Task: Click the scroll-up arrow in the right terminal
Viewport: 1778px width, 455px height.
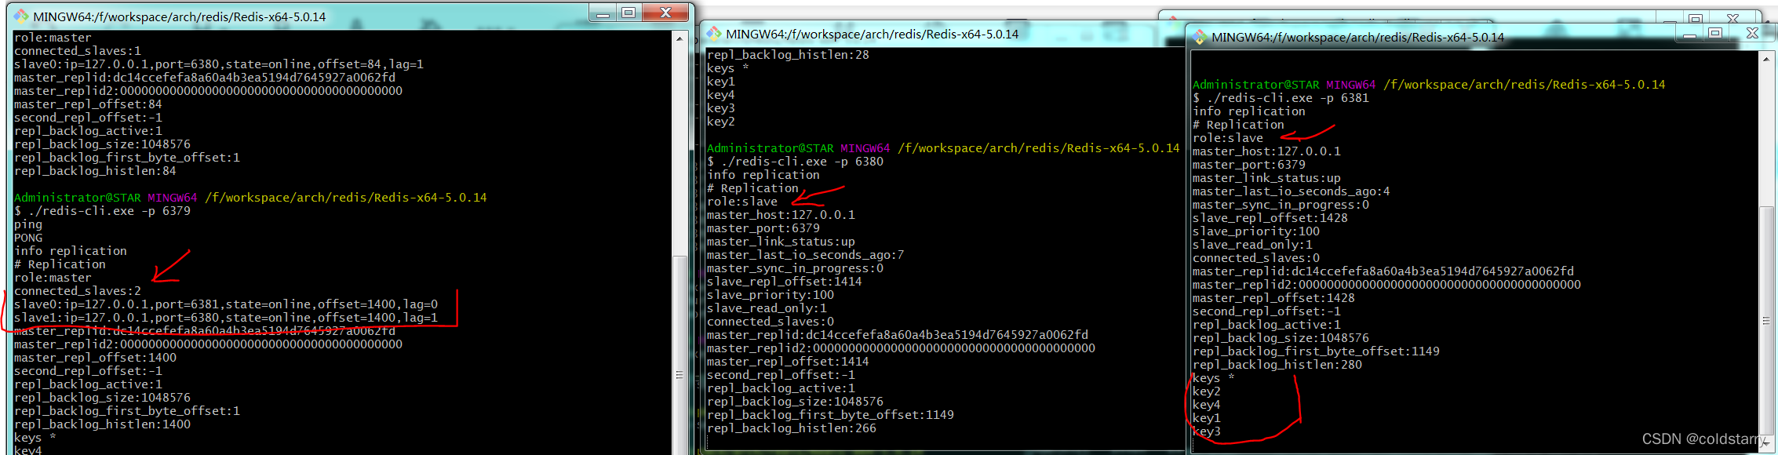Action: pos(1765,59)
